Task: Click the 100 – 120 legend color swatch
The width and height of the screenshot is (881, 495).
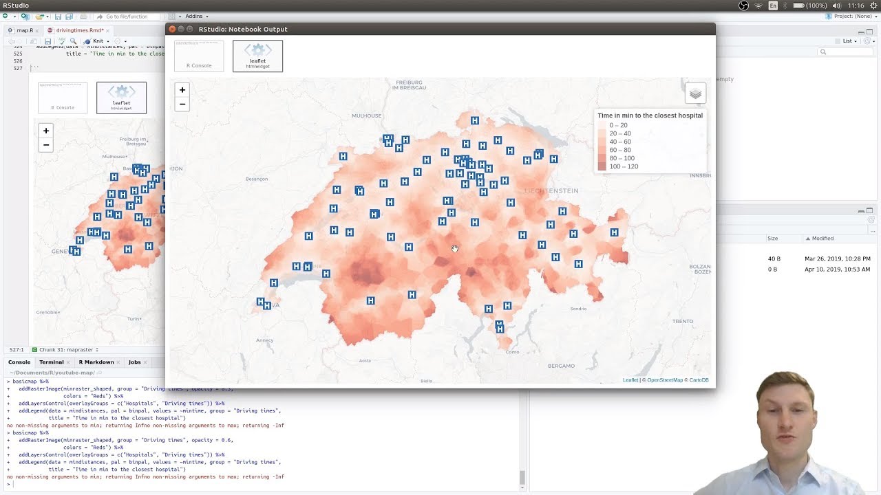Action: 602,166
